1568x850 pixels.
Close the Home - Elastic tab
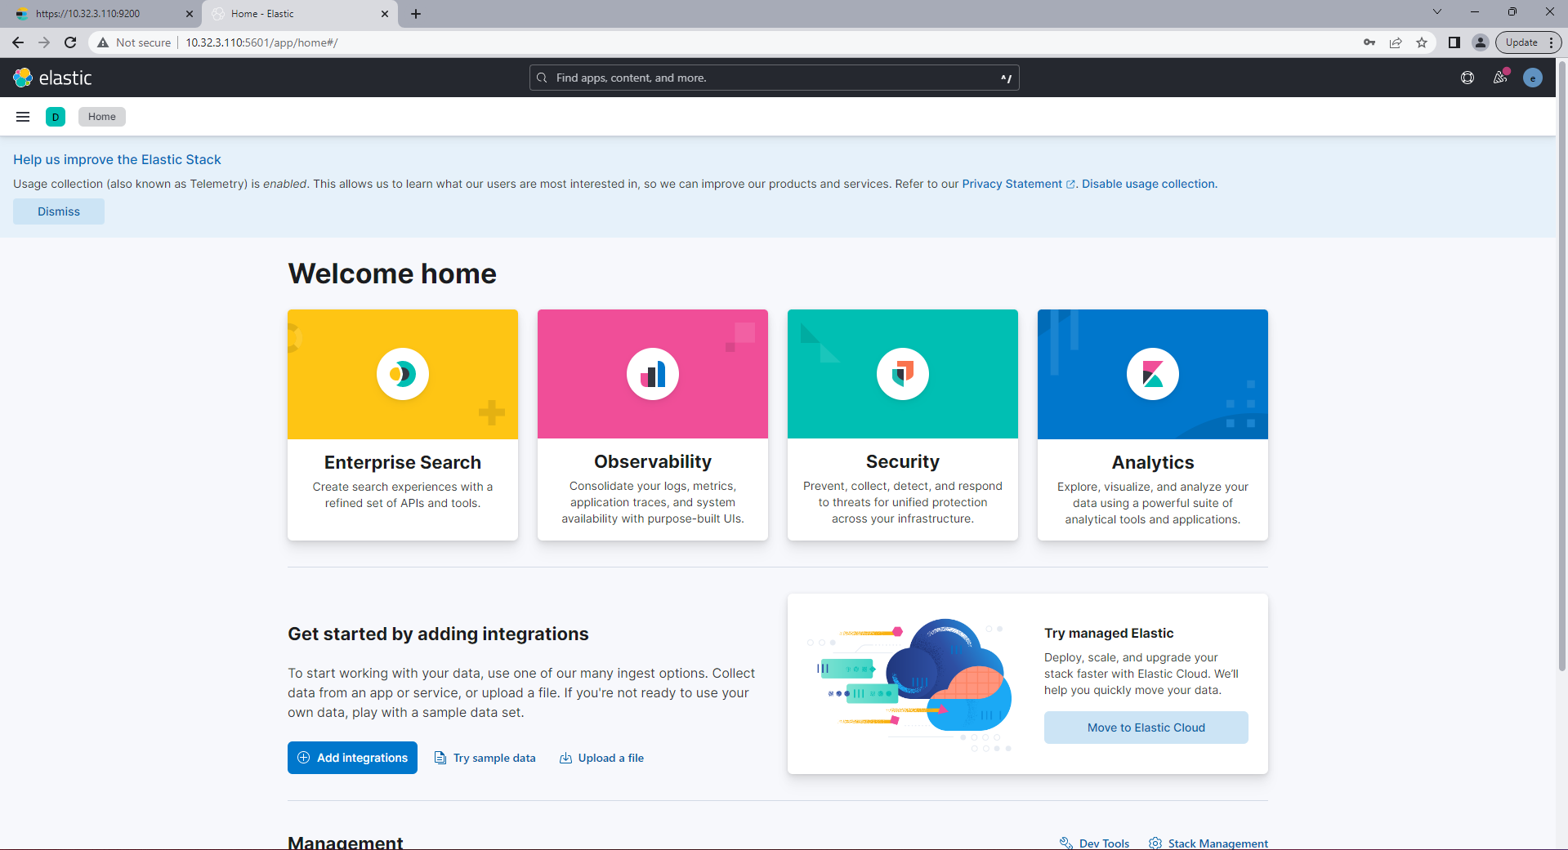pyautogui.click(x=385, y=14)
